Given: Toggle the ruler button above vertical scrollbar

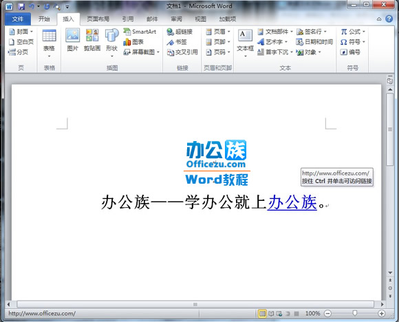Looking at the screenshot, I should click(390, 80).
